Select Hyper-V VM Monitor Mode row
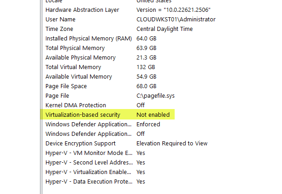Screen dimensions: 282x194 [x=89, y=153]
